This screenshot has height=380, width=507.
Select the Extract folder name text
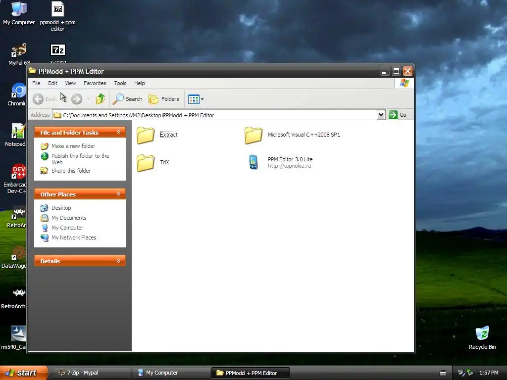point(169,135)
